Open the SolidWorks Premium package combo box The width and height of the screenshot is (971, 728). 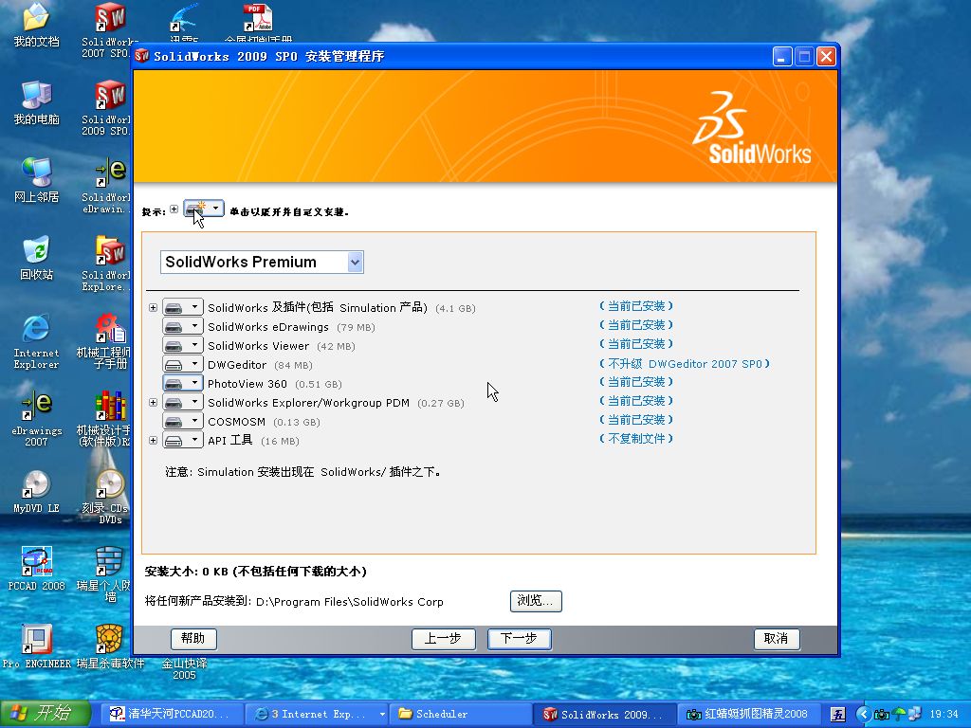262,262
